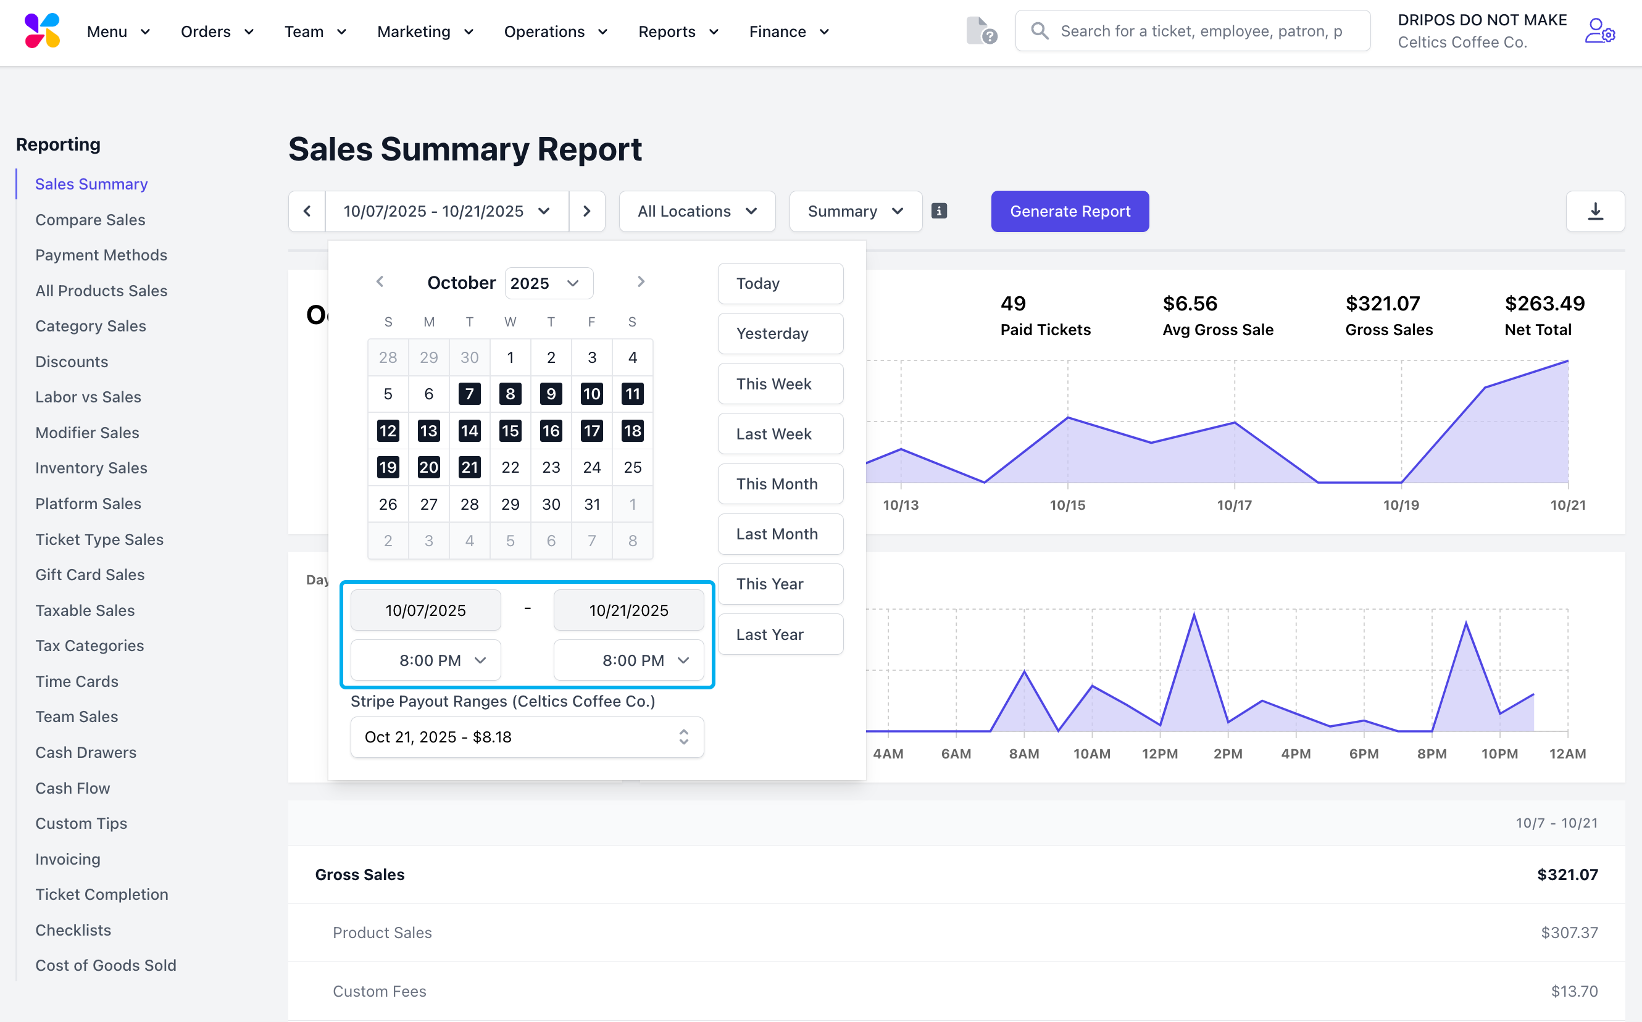Screen dimensions: 1642x1022
Task: Advance to next date range arrow
Action: [586, 212]
